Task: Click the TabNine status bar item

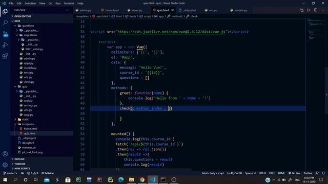Action: tap(48, 173)
